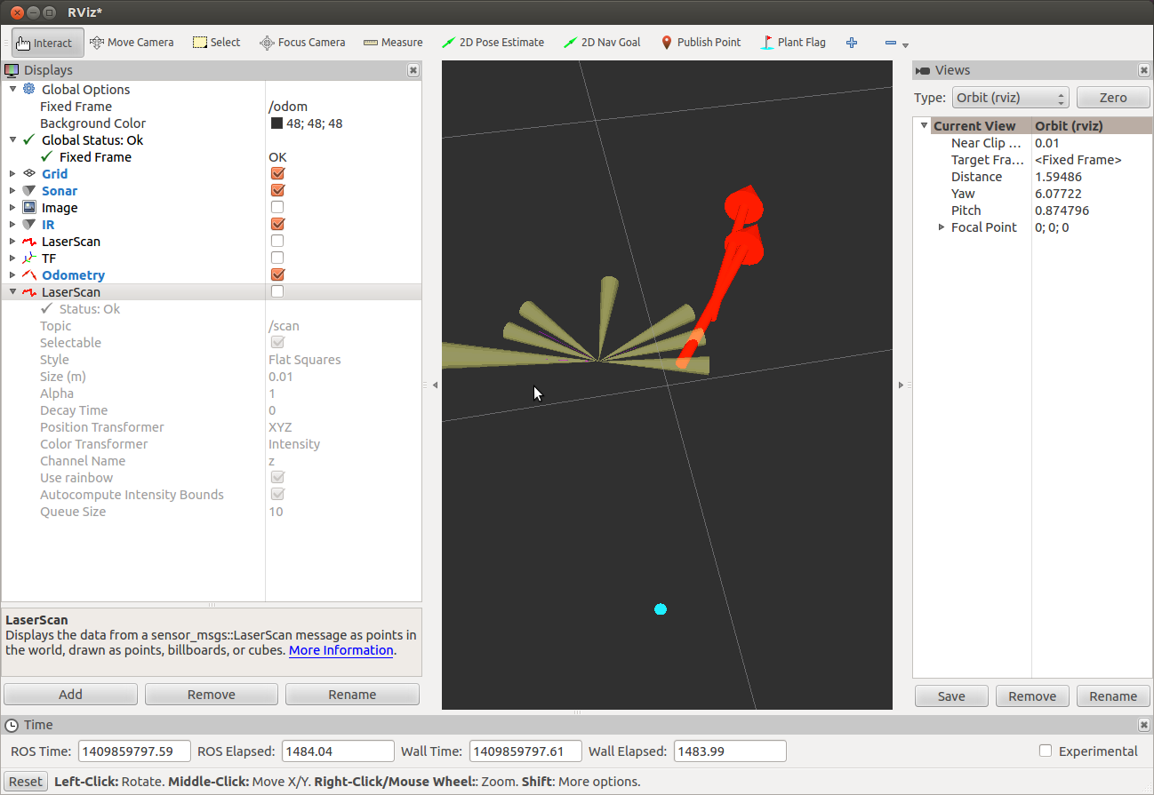Click the ROS Time field
1154x795 pixels.
point(134,751)
